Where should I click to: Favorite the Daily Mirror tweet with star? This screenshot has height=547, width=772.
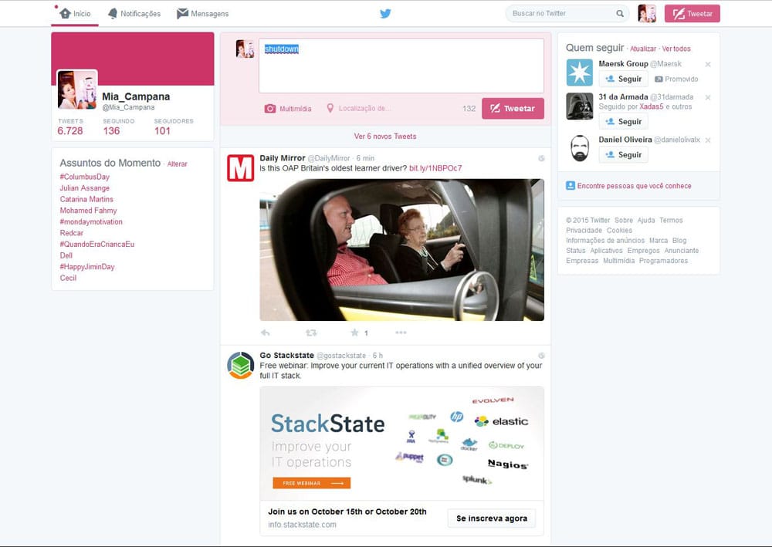tap(355, 333)
